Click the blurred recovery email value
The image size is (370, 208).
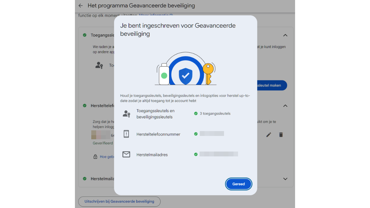(x=219, y=154)
